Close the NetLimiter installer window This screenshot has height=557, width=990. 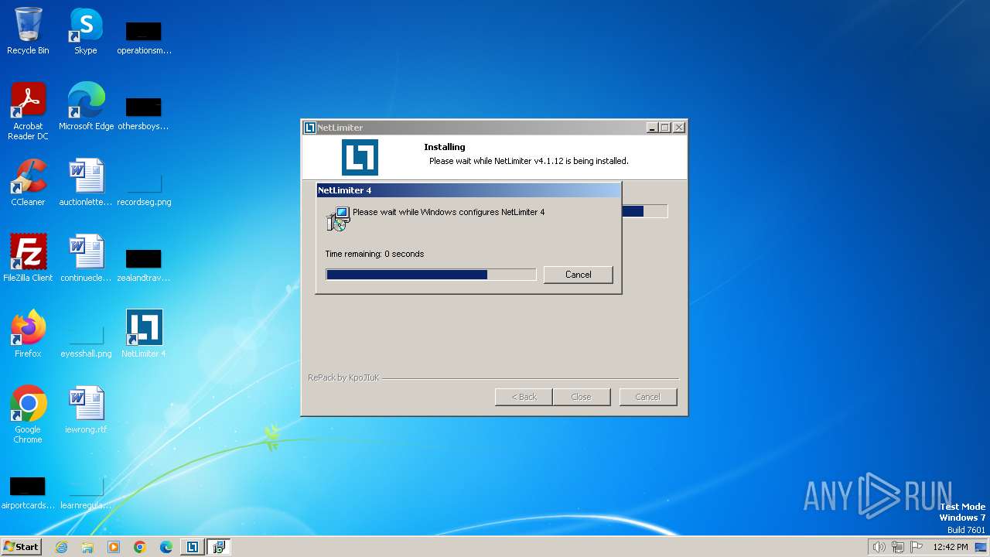click(x=678, y=128)
